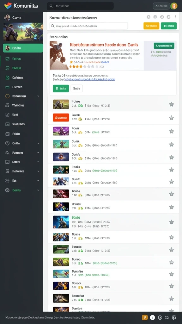The image size is (182, 324).
Task: Click the Fabia sidebar icon
Action: click(8, 134)
